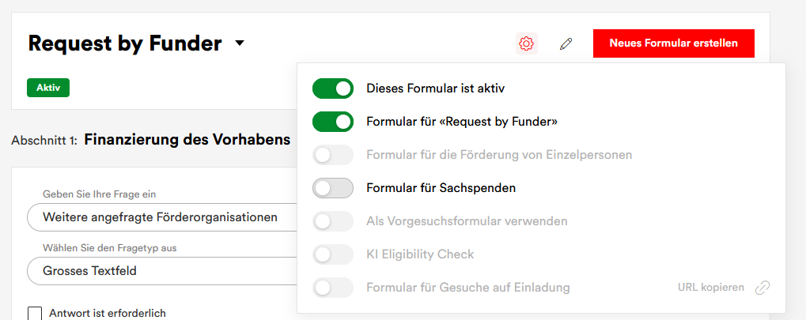This screenshot has height=320, width=806.
Task: Toggle 'Als Vorgesuchsformular verwenden' switch
Action: click(333, 221)
